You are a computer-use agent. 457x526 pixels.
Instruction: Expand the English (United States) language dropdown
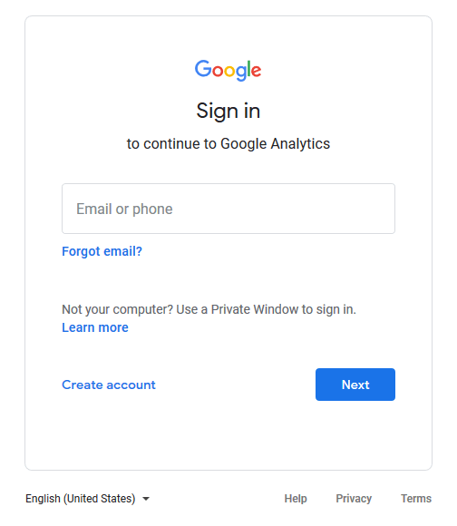click(88, 499)
